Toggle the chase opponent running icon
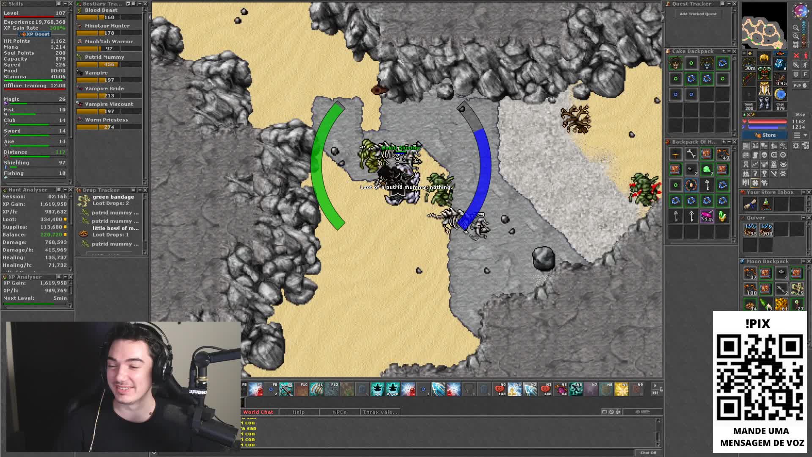The image size is (812, 457). pyautogui.click(x=805, y=65)
